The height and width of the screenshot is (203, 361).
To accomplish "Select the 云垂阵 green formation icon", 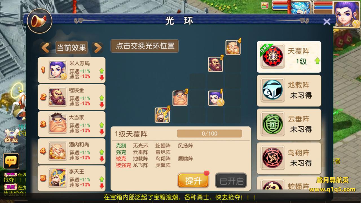I will [x=272, y=124].
